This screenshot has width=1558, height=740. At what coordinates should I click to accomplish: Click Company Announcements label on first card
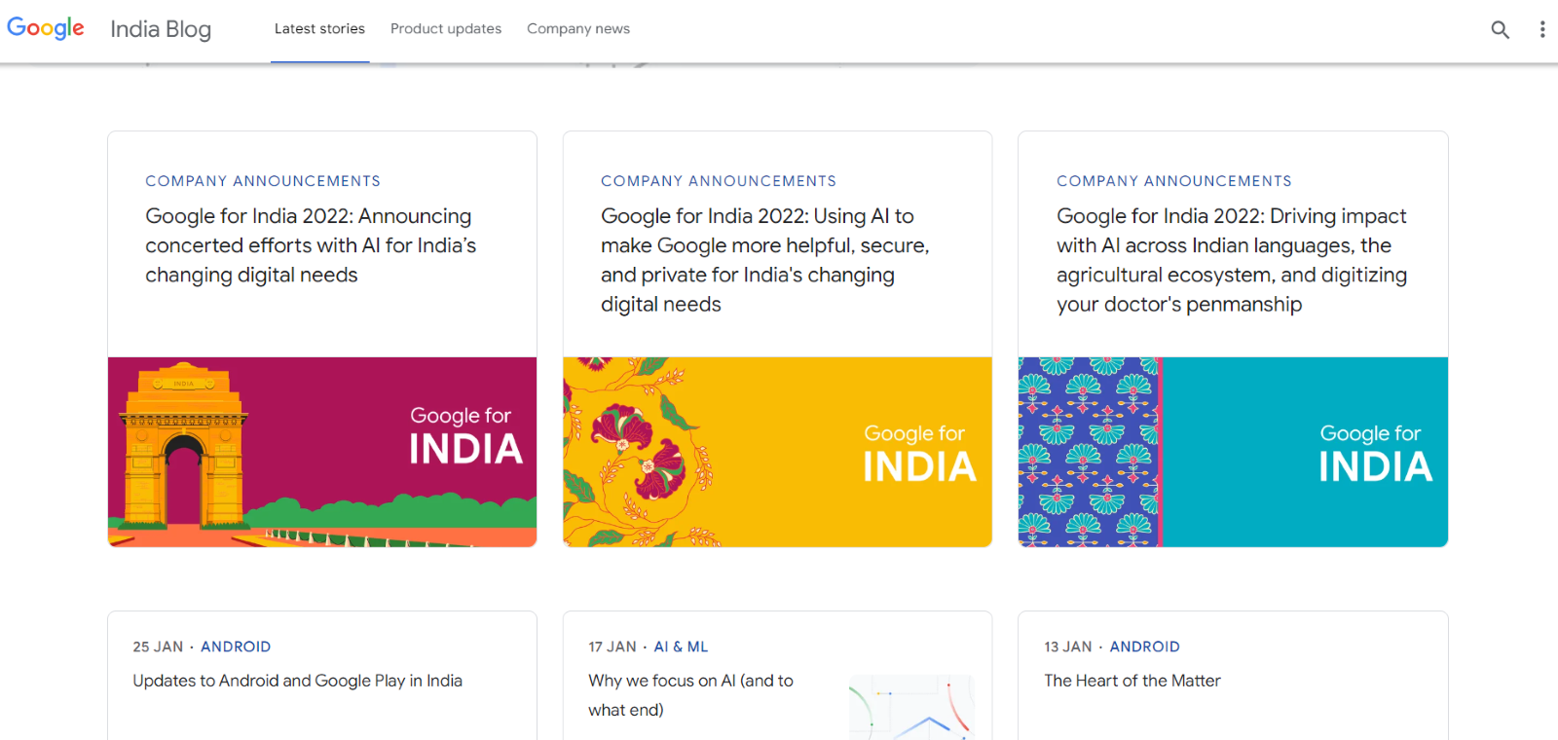pyautogui.click(x=263, y=181)
